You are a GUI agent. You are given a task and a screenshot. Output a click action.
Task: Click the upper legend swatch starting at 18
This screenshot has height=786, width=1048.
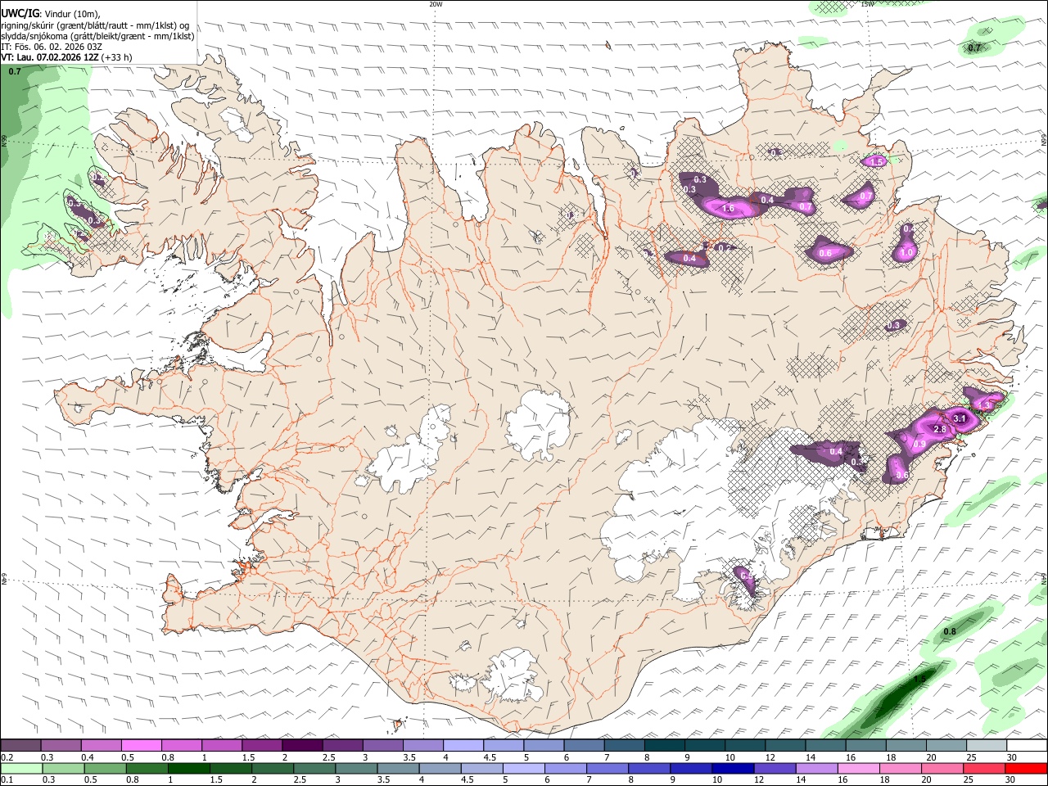point(905,745)
